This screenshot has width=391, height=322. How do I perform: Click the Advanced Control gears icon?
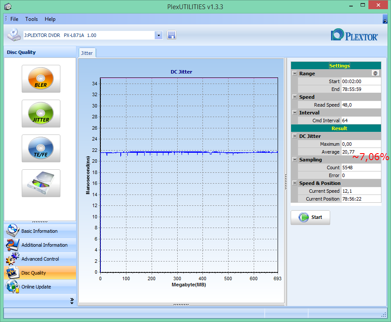point(13,258)
